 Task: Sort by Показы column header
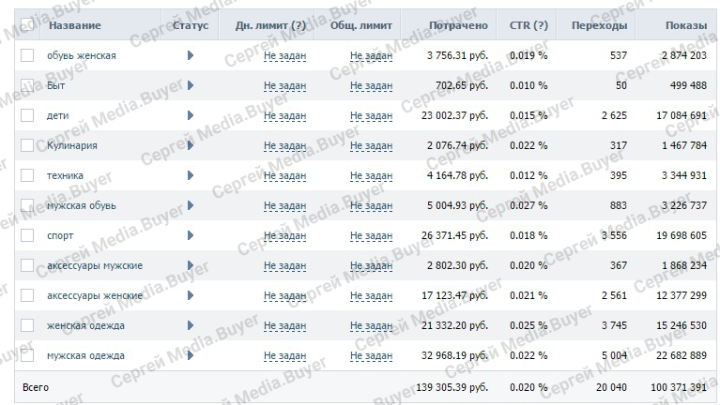[686, 25]
